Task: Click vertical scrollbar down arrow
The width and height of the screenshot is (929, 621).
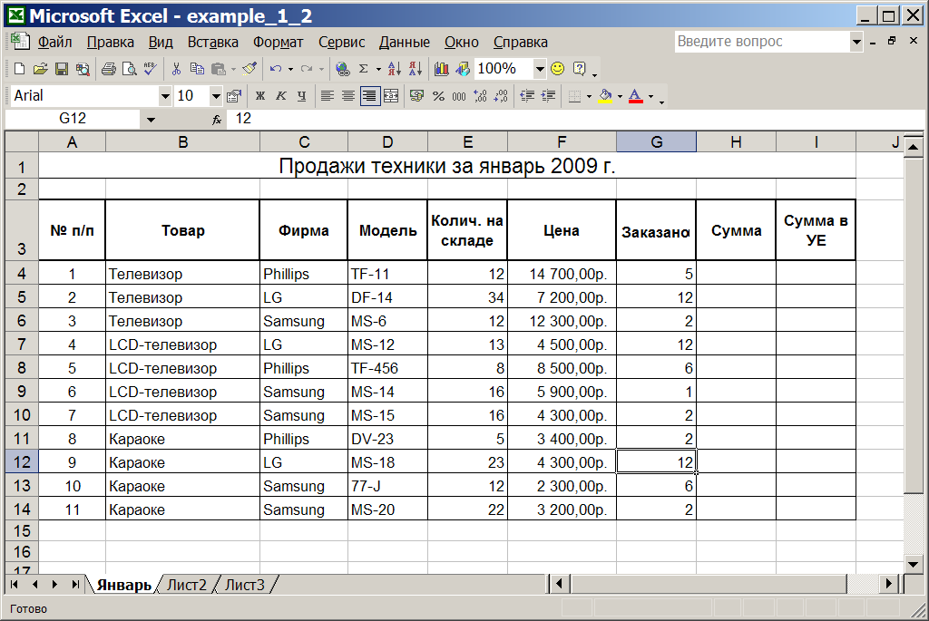Action: pos(913,564)
